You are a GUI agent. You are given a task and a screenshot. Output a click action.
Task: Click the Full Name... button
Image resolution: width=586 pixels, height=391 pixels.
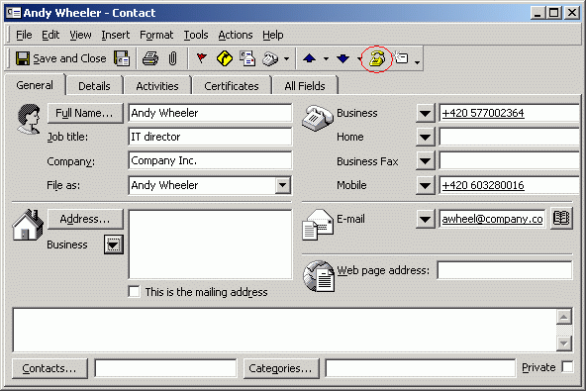[x=85, y=113]
